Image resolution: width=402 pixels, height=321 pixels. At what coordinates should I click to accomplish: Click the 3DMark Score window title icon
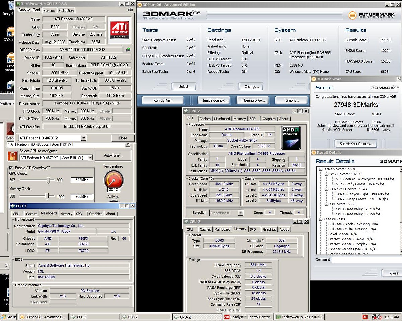(x=314, y=79)
